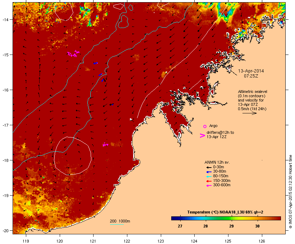Click the '(0.1m contours)' text
The image size is (295, 244).
(251, 96)
